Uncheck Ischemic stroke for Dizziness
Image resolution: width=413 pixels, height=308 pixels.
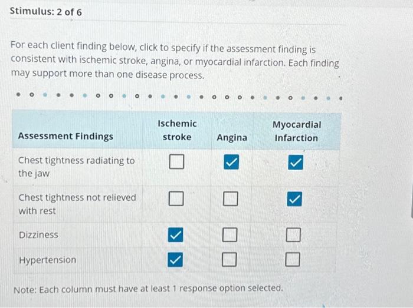click(175, 234)
